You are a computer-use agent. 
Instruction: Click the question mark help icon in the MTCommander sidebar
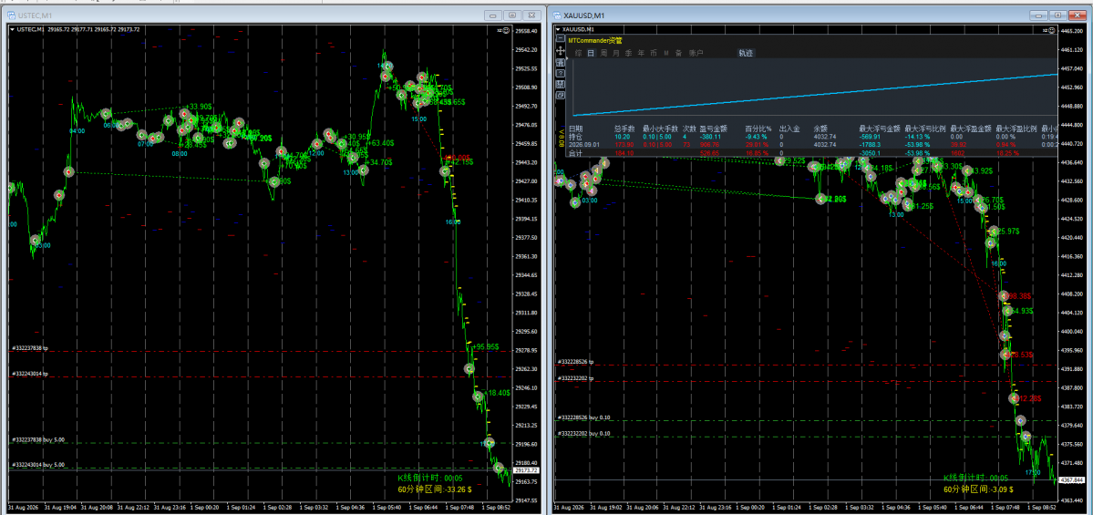click(561, 73)
